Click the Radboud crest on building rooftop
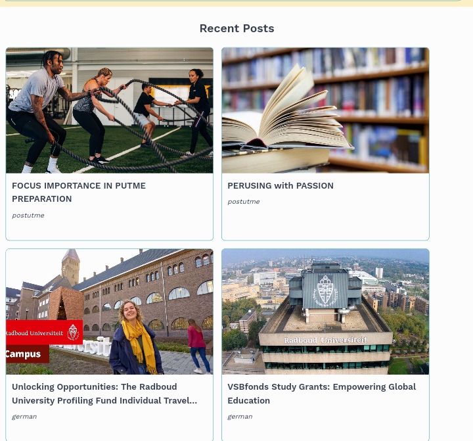This screenshot has width=473, height=441. pyautogui.click(x=325, y=289)
